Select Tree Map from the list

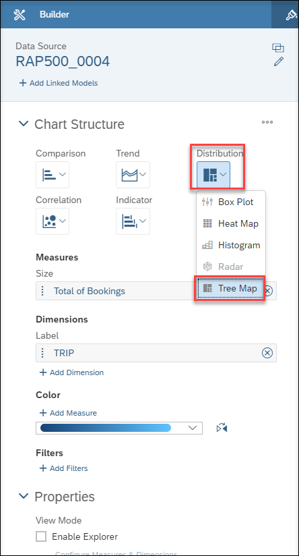230,288
